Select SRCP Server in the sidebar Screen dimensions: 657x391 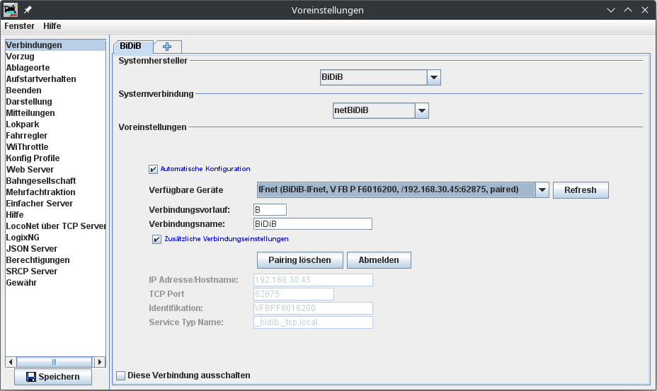pos(55,272)
